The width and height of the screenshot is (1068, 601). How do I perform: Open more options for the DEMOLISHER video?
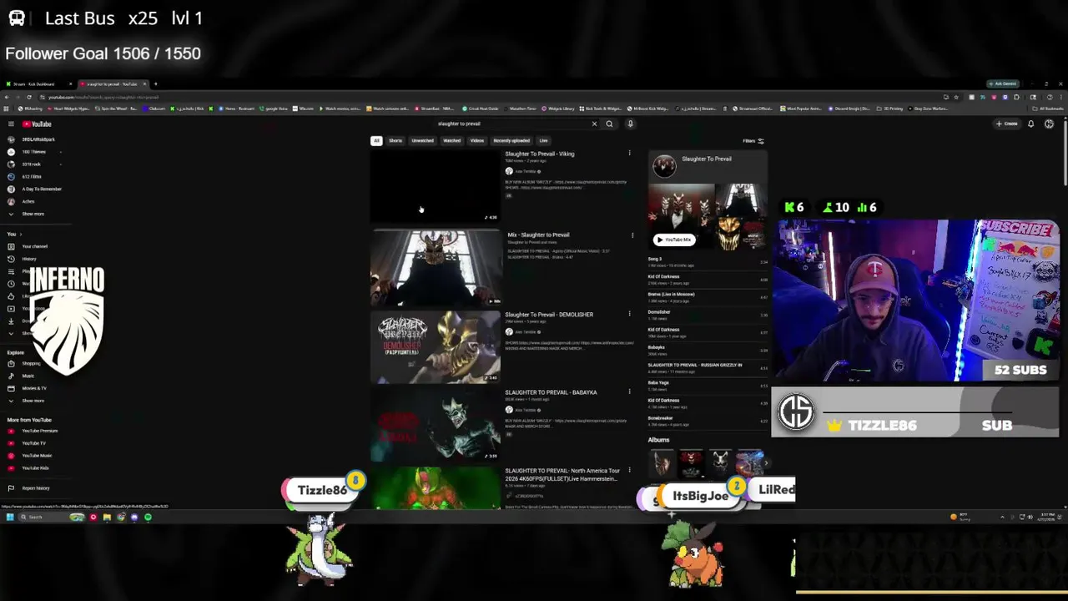[629, 315]
